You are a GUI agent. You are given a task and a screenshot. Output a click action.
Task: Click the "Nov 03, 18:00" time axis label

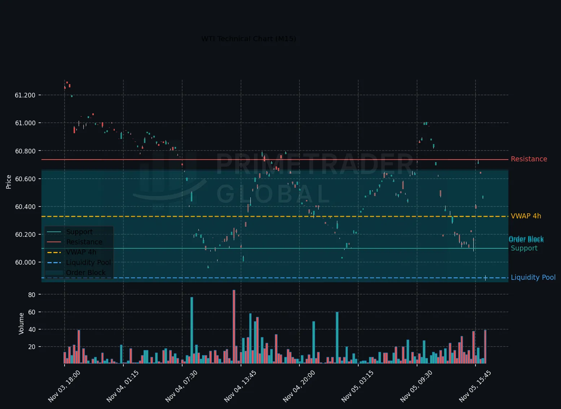tap(64, 386)
